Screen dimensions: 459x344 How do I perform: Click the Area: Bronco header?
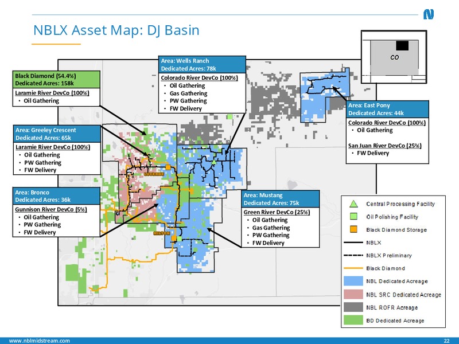point(56,196)
